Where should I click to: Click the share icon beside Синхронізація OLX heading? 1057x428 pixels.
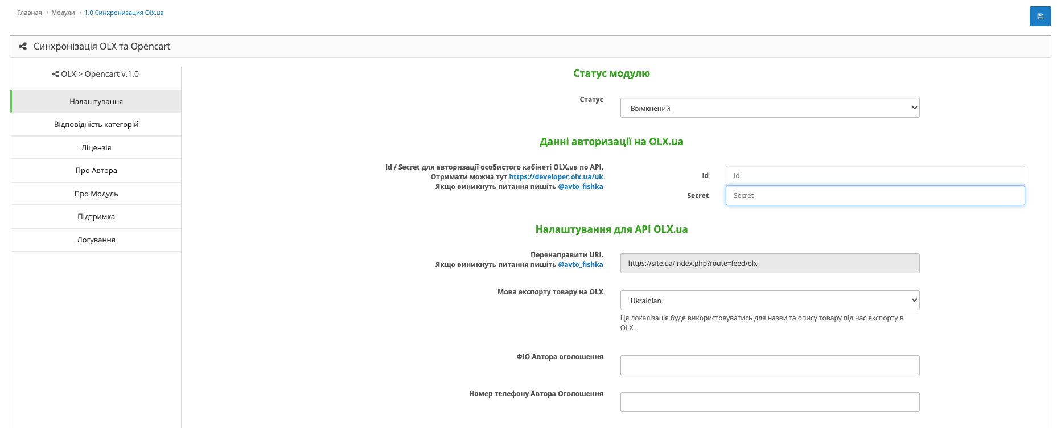(x=23, y=47)
